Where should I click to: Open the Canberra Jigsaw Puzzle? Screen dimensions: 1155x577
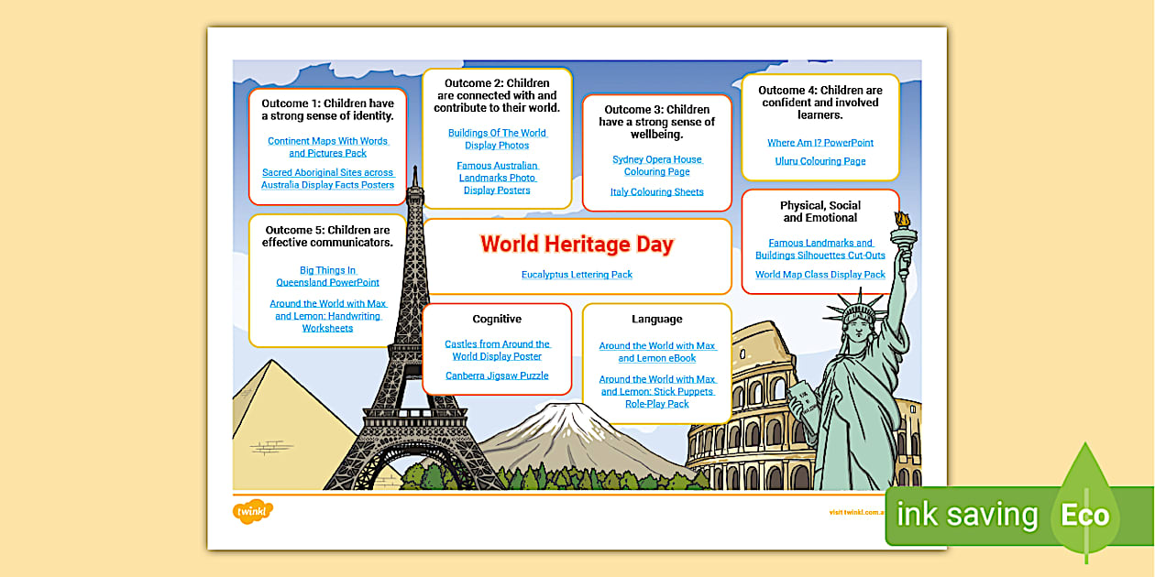point(497,375)
